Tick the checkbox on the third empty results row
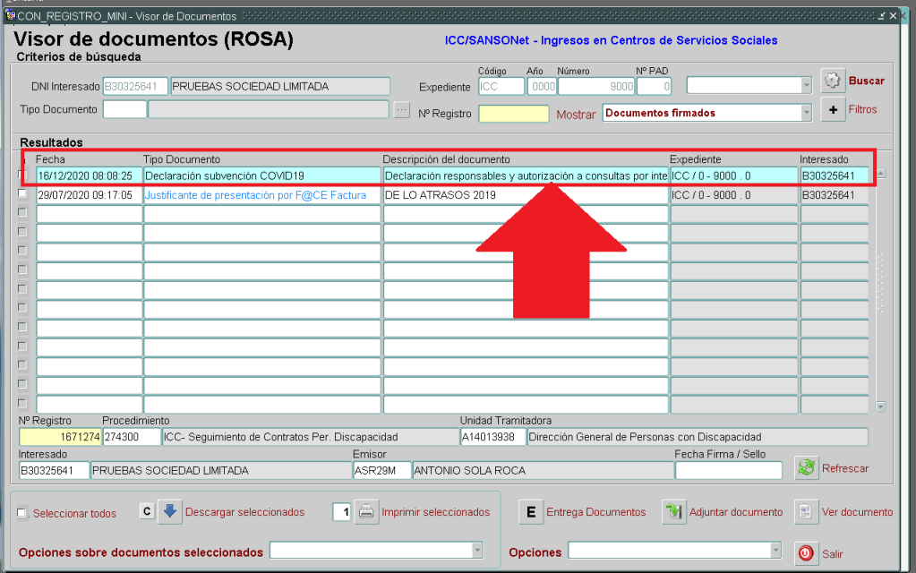Image resolution: width=916 pixels, height=573 pixels. pyautogui.click(x=23, y=251)
